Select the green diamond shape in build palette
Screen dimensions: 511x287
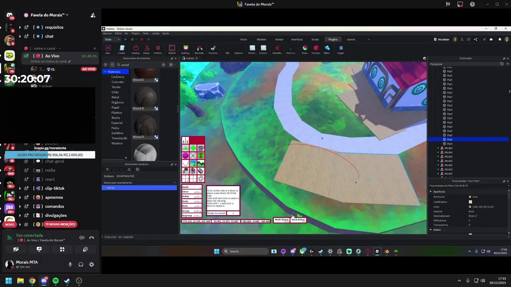pyautogui.click(x=193, y=148)
